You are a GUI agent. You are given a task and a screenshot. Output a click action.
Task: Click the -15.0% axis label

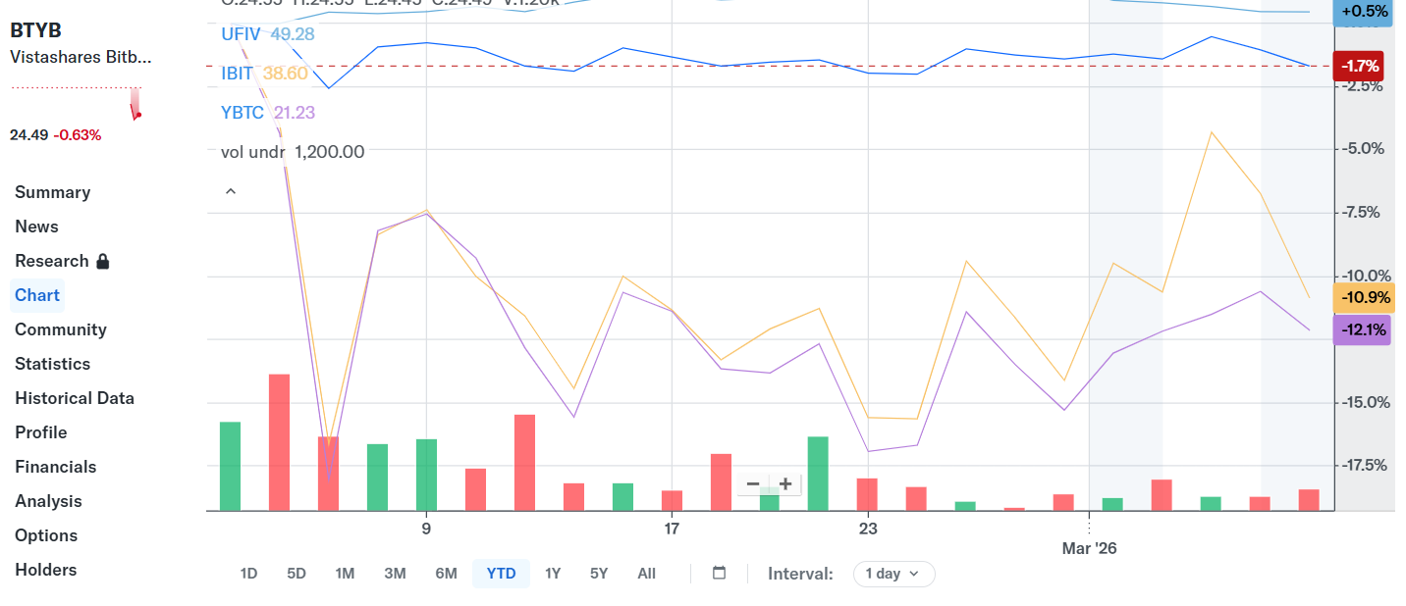point(1363,402)
